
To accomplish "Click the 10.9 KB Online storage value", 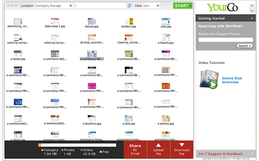I will [x=89, y=154].
